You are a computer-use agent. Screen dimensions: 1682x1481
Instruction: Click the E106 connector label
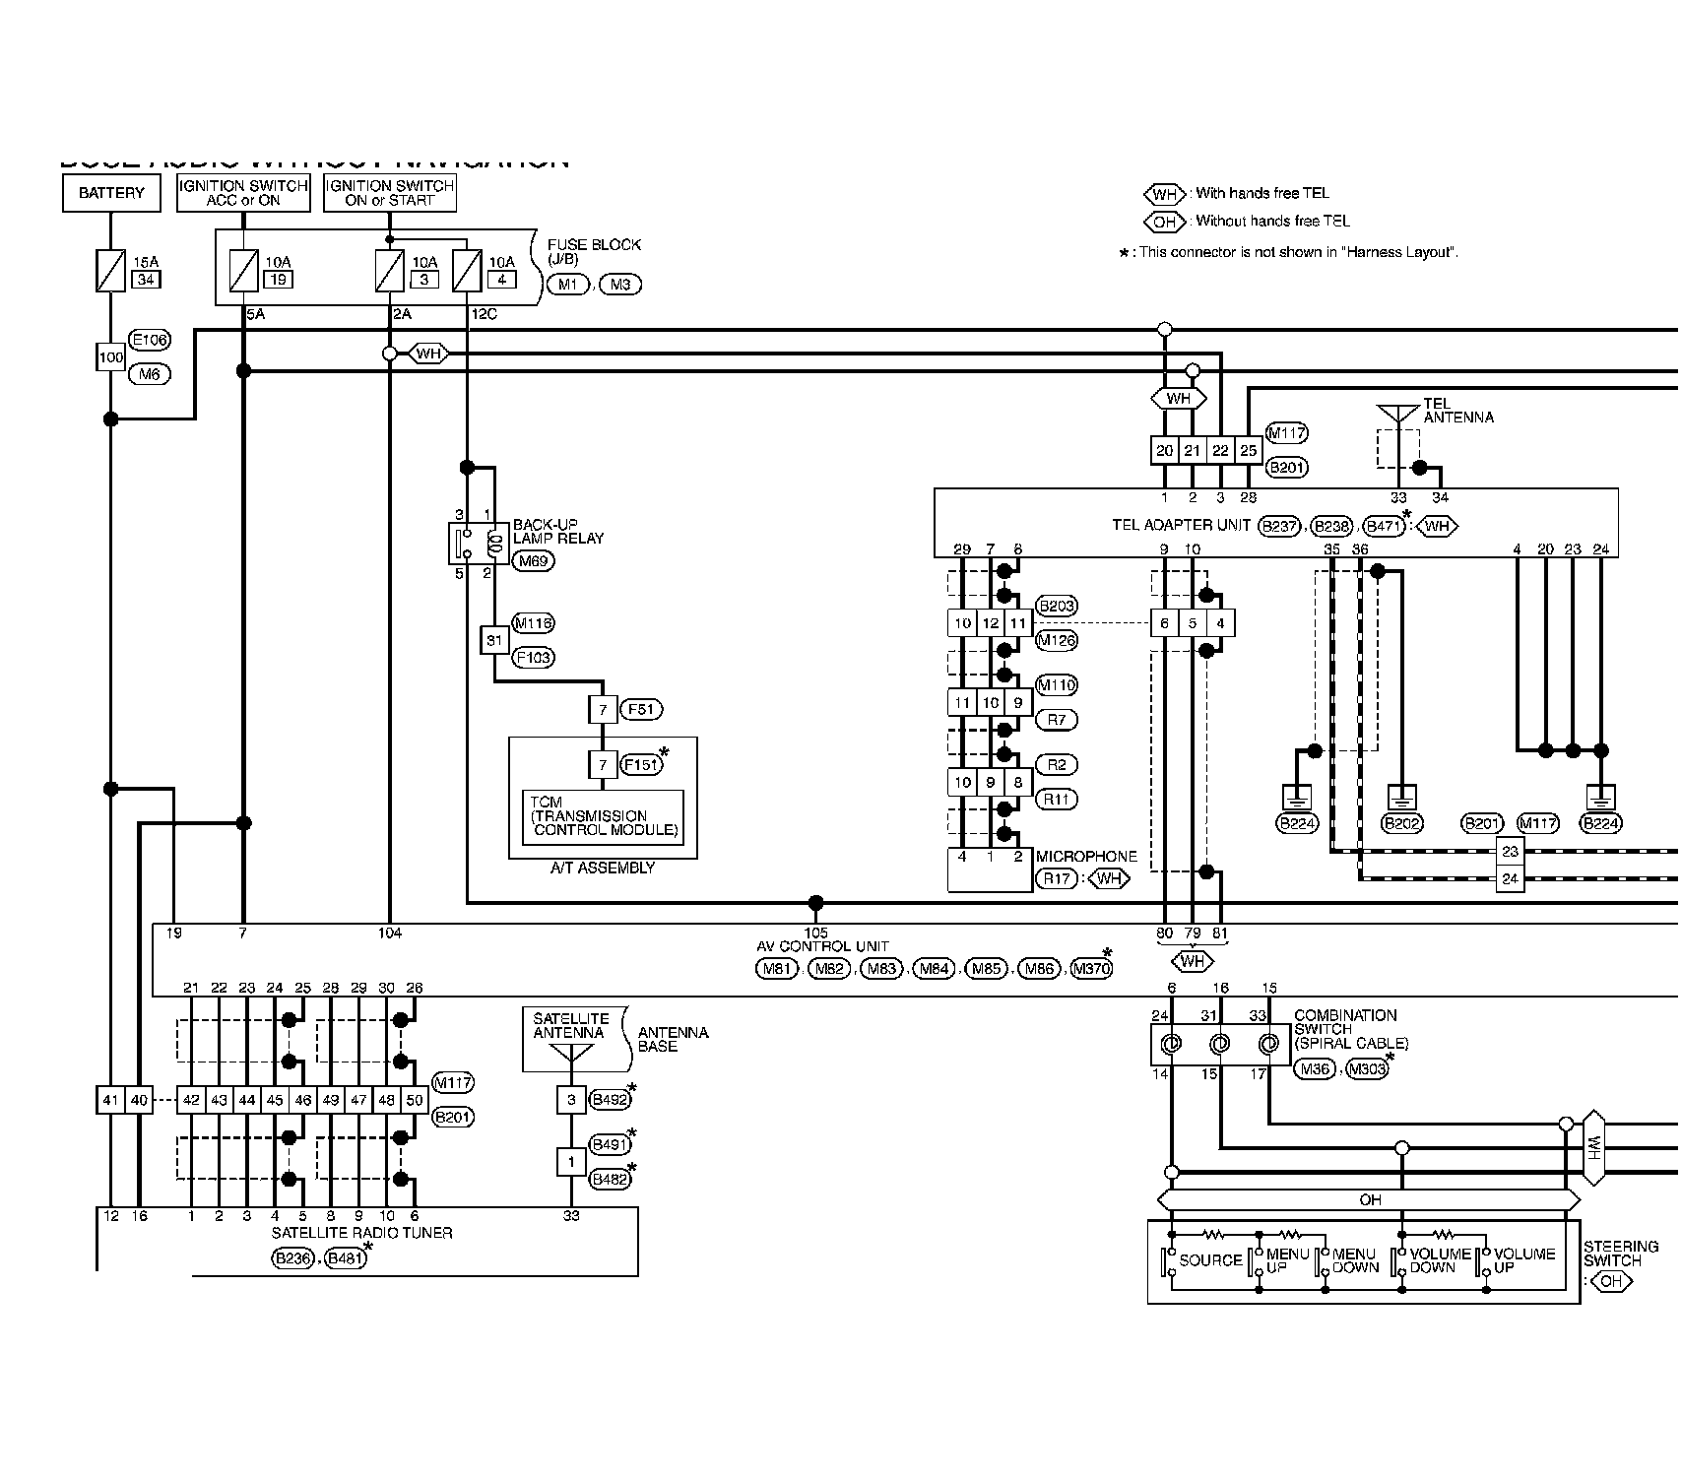150,341
